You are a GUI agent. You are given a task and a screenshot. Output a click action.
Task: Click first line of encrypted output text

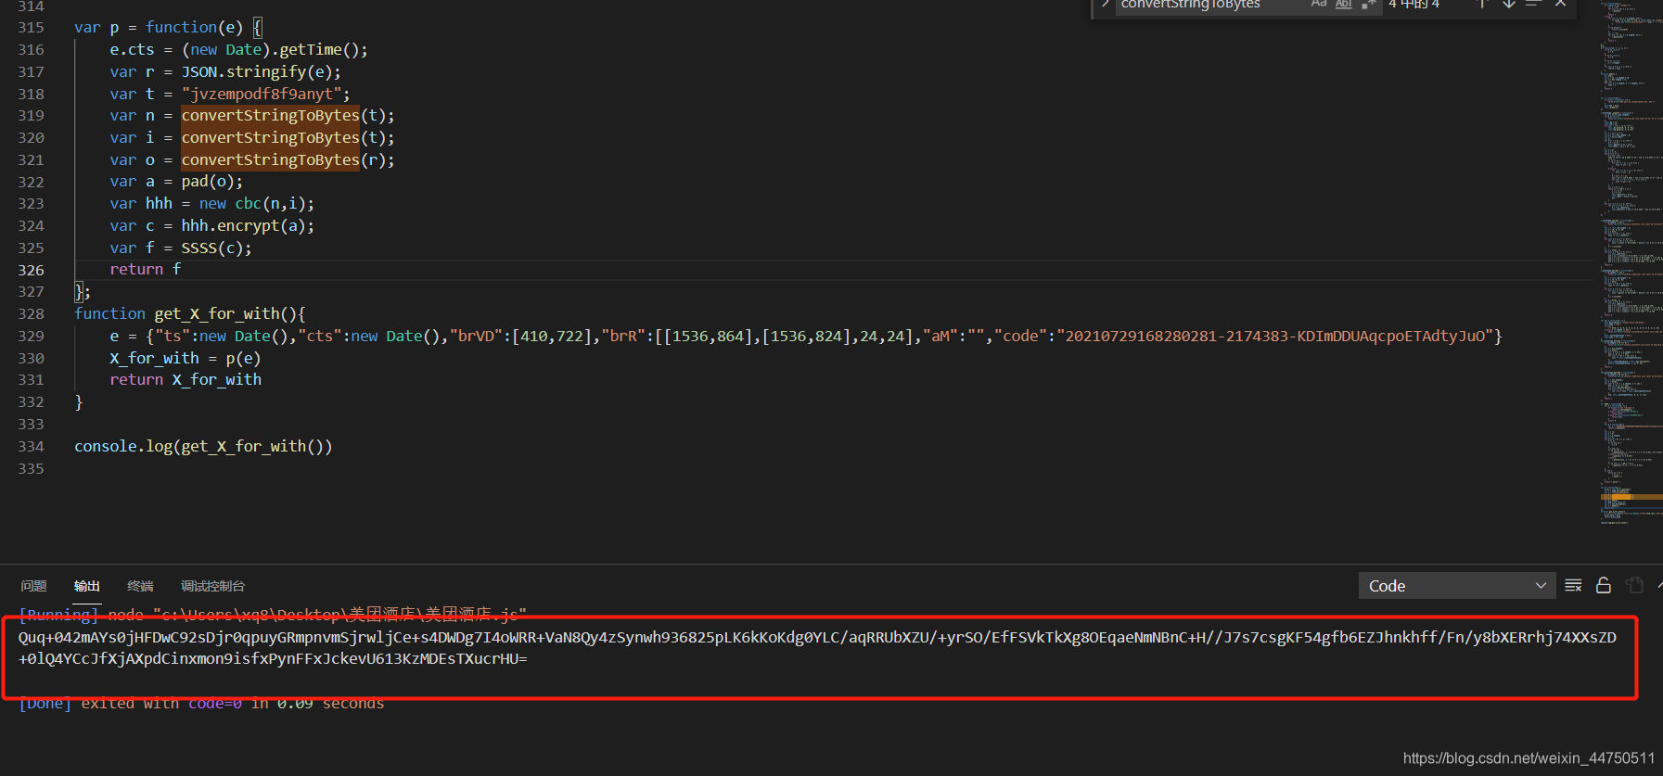click(x=817, y=637)
